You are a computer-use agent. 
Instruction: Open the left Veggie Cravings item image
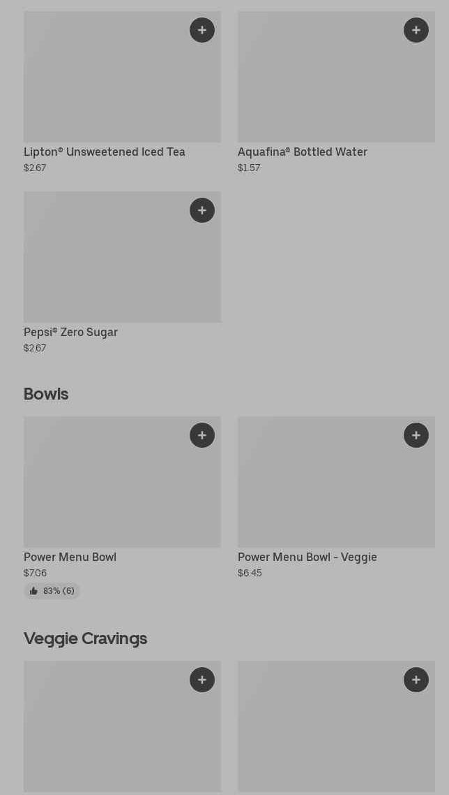click(105, 734)
